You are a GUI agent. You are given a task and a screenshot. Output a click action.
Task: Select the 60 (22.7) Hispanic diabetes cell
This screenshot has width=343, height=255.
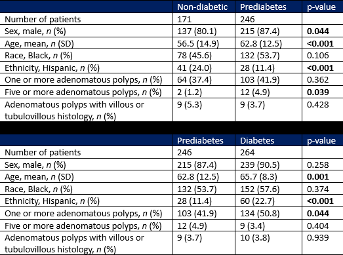pos(257,201)
